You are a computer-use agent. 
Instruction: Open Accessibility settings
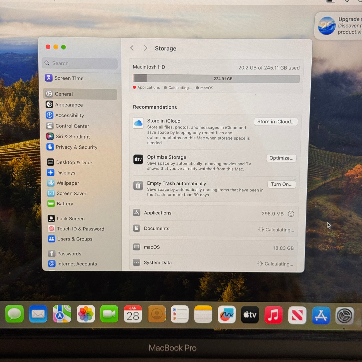coord(80,115)
